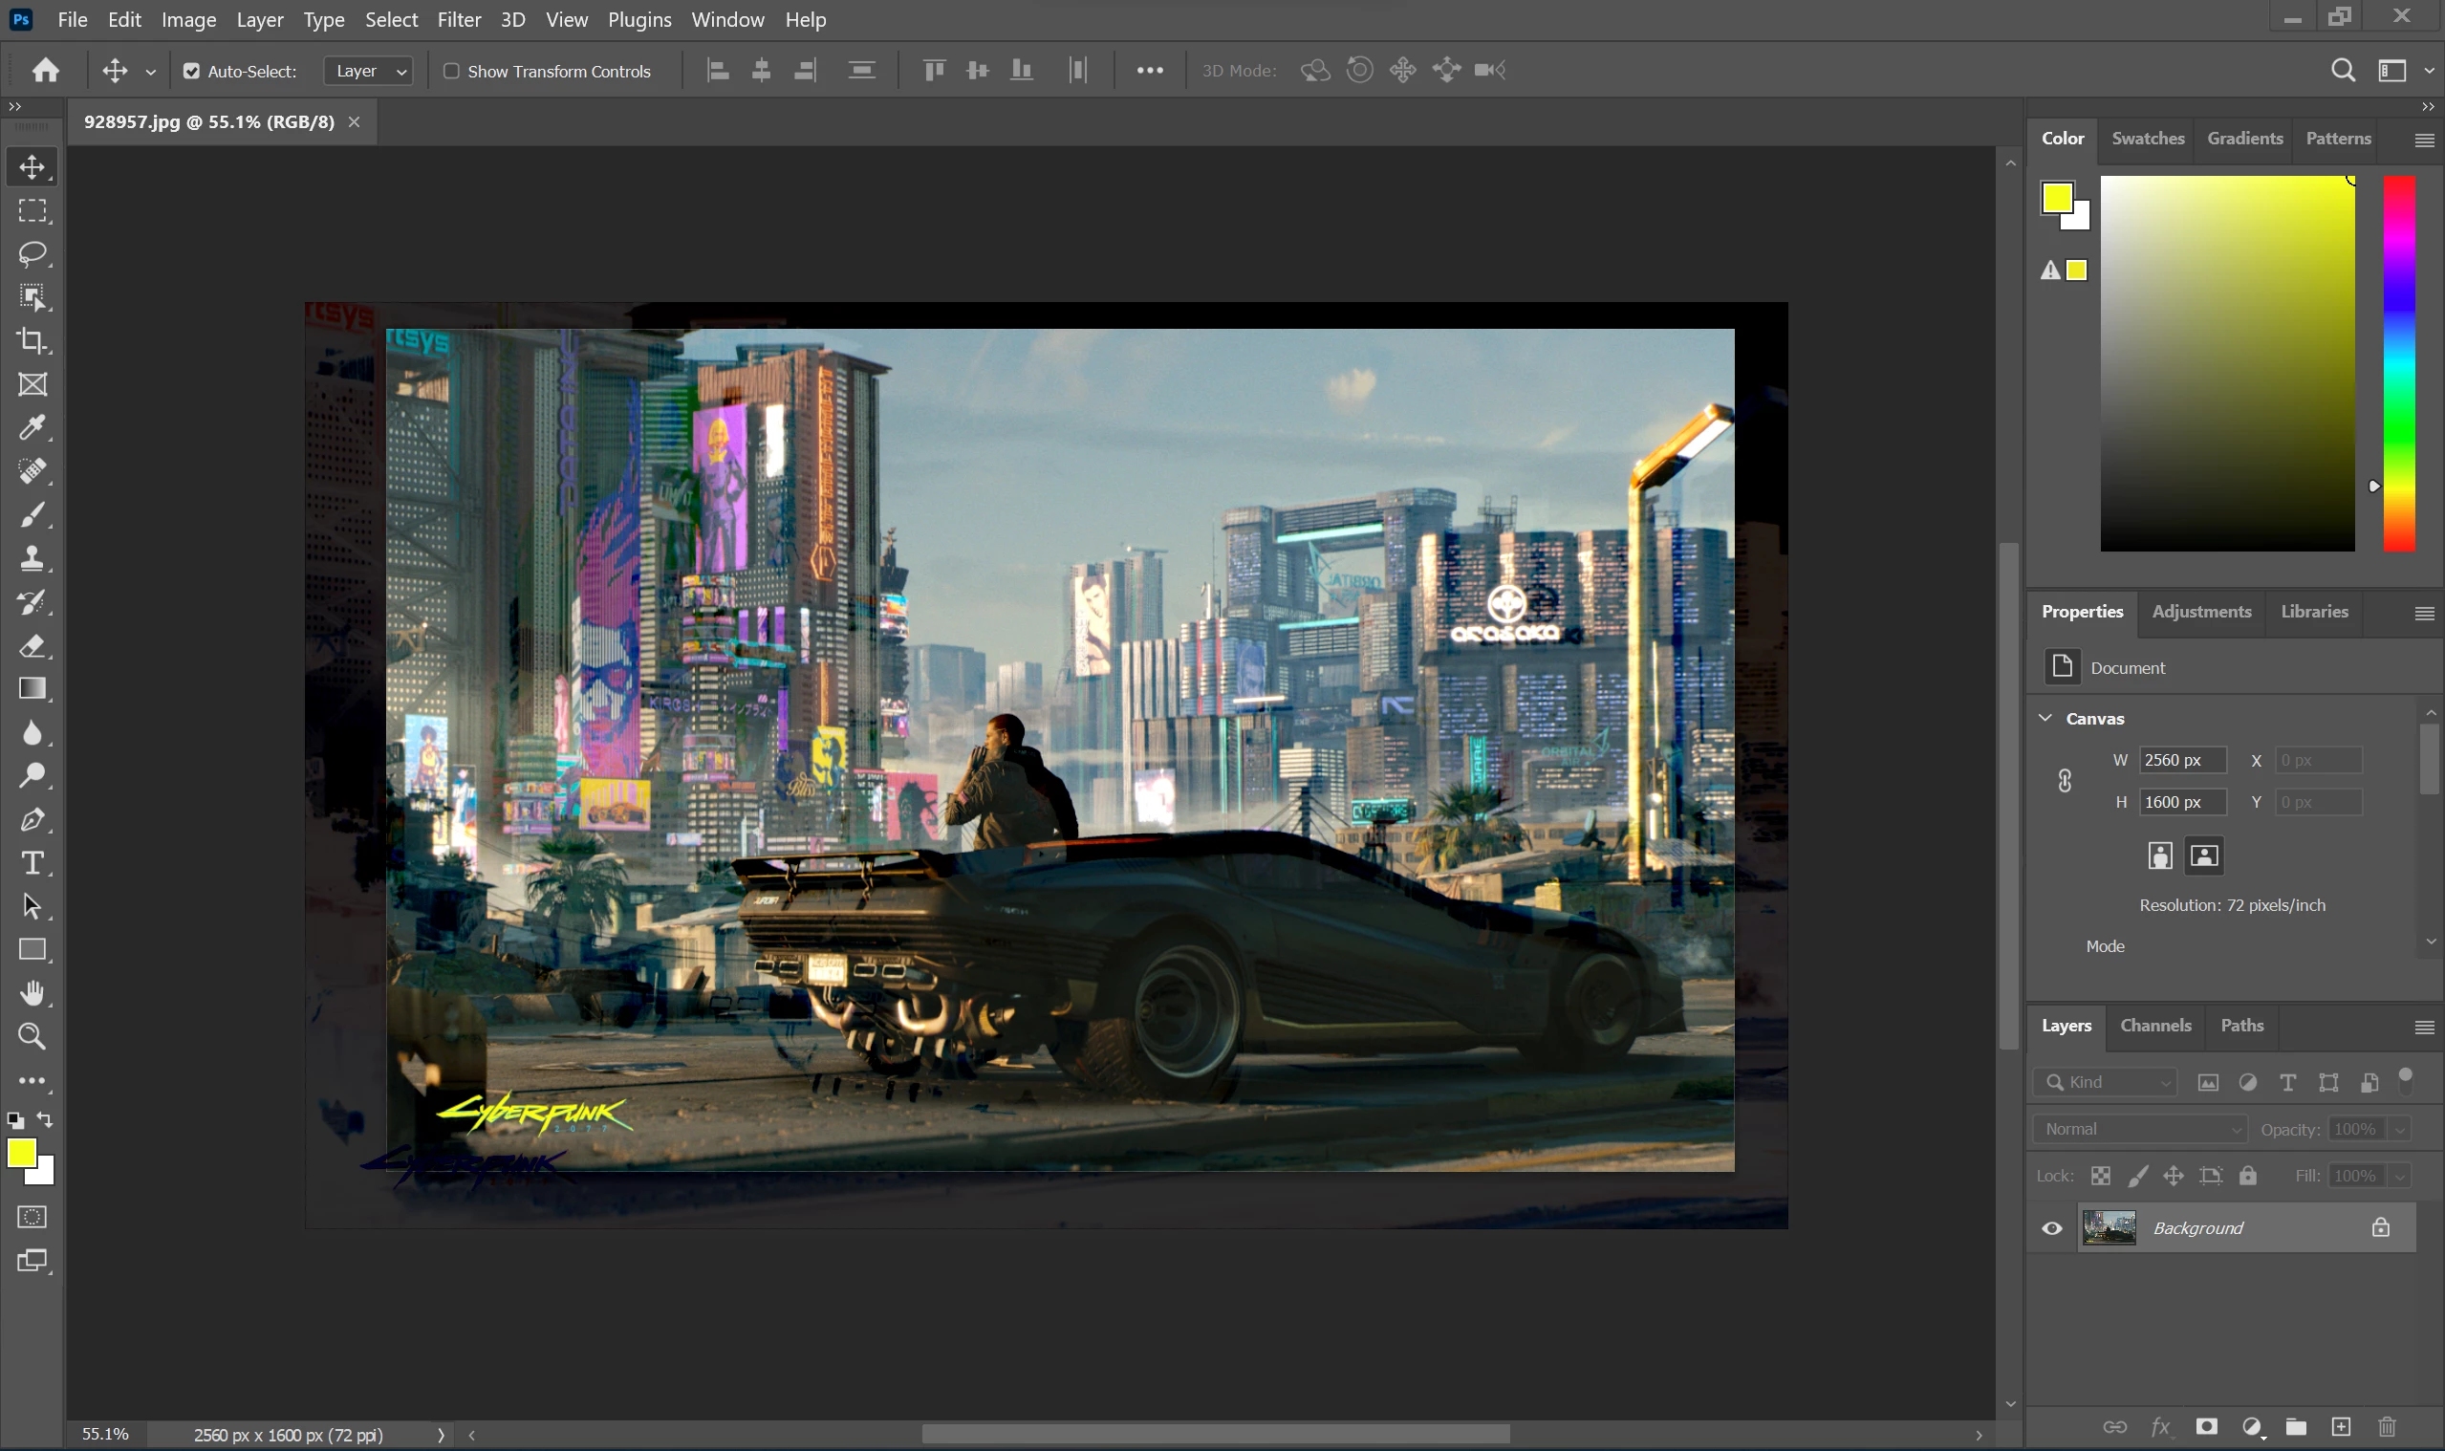
Task: Hide the Background layer visibility eye
Action: click(x=2052, y=1228)
